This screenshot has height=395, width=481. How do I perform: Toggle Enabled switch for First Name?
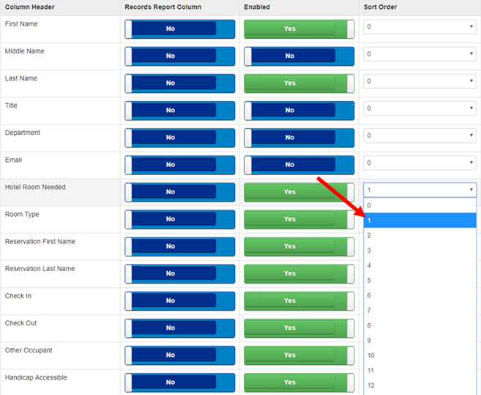tap(299, 29)
